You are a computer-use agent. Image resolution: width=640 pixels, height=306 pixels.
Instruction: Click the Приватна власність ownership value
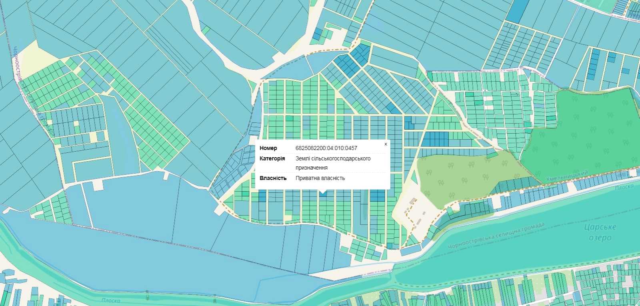pyautogui.click(x=320, y=178)
